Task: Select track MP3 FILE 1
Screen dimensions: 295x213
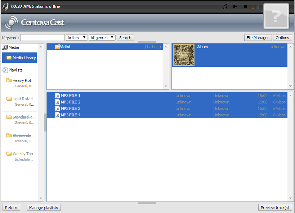Action: coord(167,96)
